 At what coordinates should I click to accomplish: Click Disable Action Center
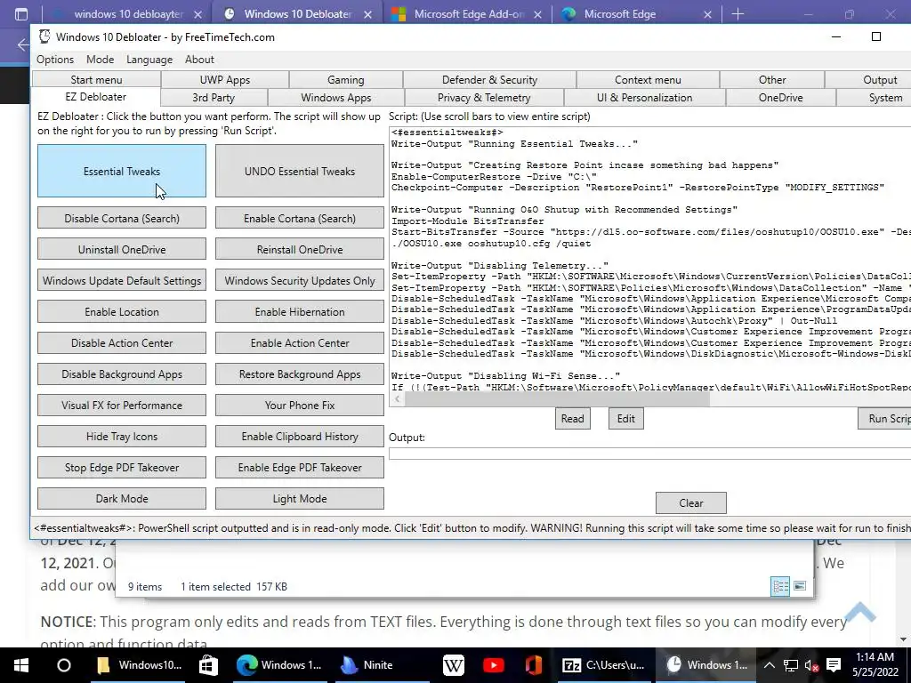[x=121, y=342]
